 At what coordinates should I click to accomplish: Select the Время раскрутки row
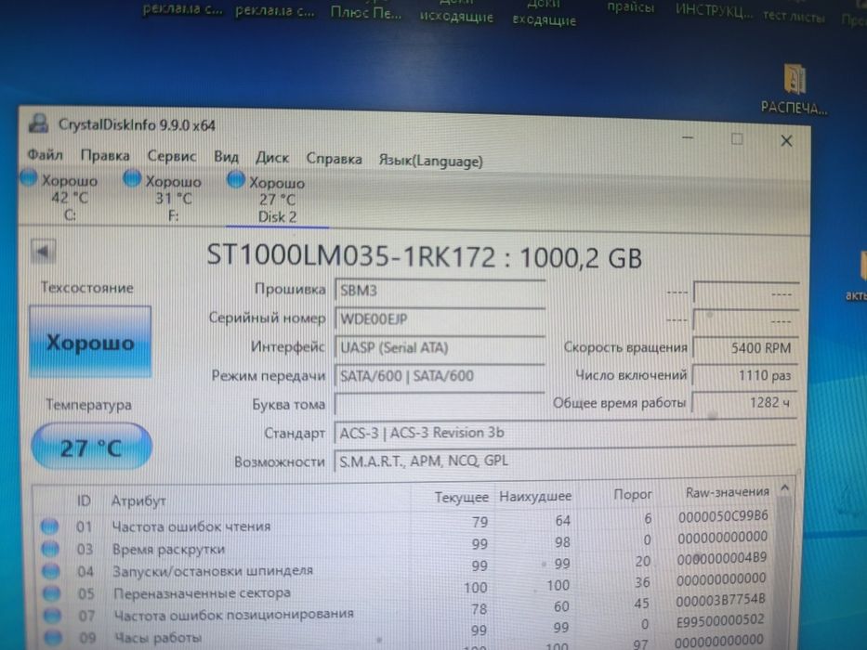[405, 545]
